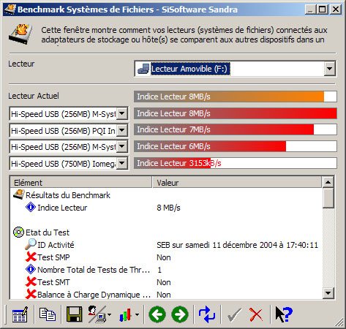
Task: Expand first Hi-Speed USB (256MB) M-Syst dropdown
Action: [122, 113]
